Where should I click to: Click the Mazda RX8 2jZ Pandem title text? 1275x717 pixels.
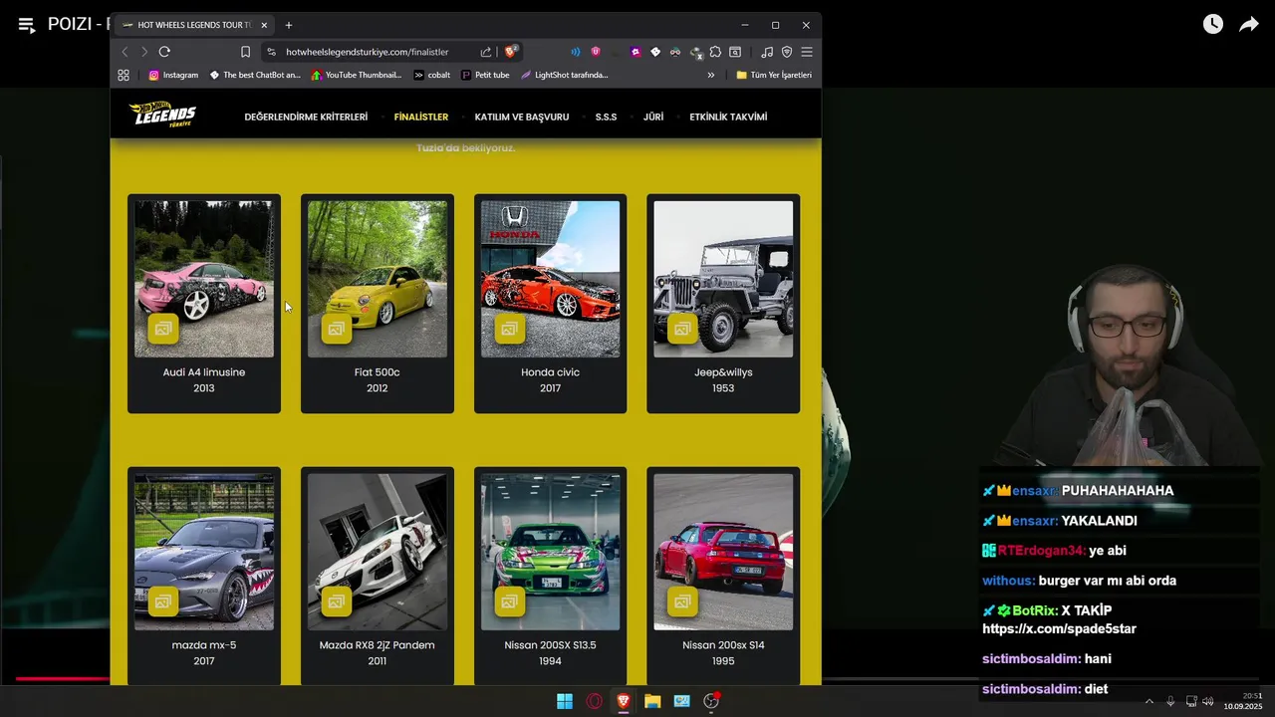click(377, 645)
